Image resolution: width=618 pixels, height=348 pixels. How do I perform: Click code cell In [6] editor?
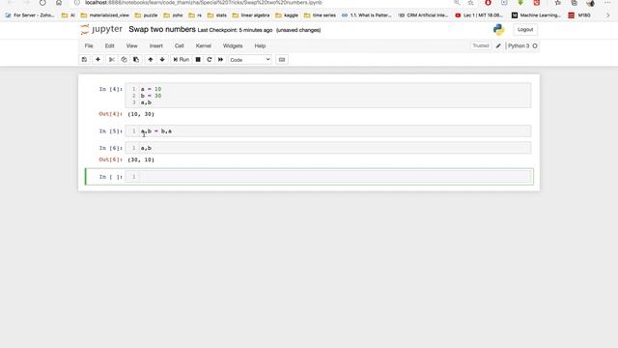[x=328, y=148]
